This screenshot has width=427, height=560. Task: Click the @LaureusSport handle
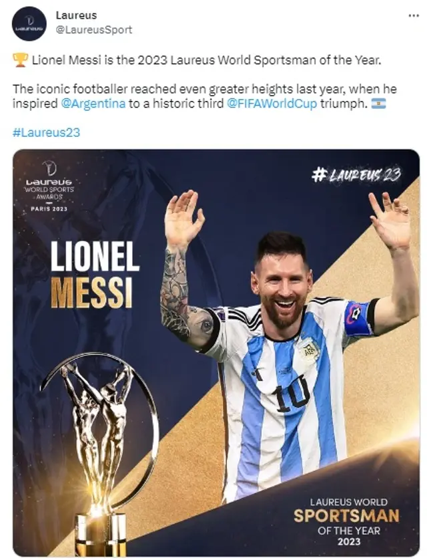click(x=94, y=29)
